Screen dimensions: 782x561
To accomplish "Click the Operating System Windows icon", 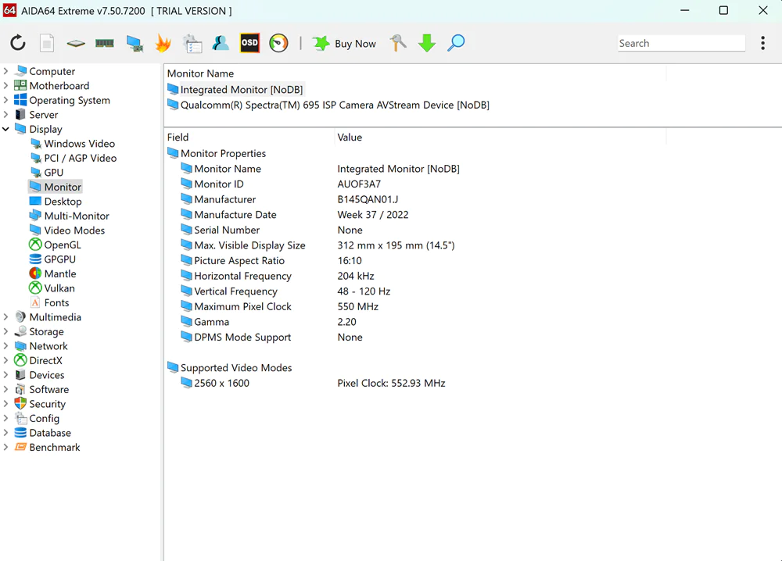I will (x=20, y=100).
